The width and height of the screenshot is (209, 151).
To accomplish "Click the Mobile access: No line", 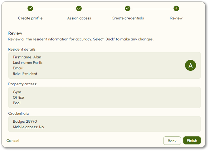I will tap(28, 127).
